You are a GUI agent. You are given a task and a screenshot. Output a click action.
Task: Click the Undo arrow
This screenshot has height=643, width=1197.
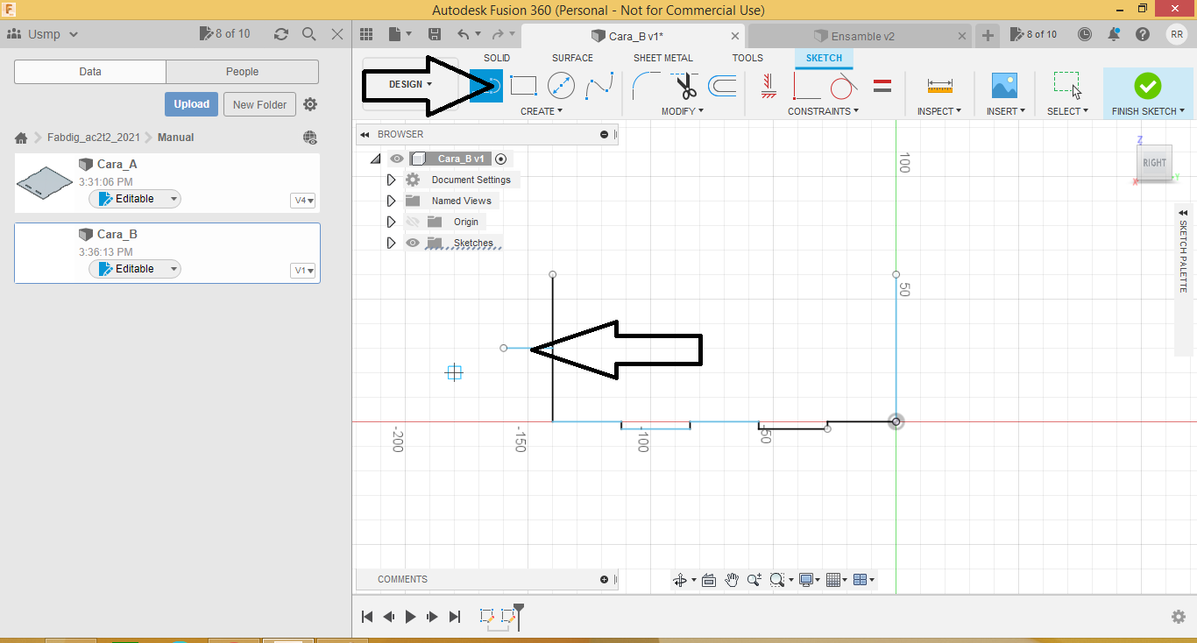coord(464,34)
